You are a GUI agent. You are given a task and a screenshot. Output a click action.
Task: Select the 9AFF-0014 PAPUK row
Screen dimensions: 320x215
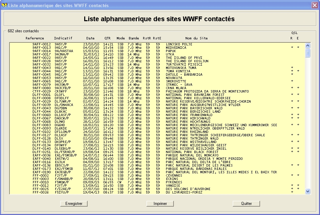pos(157,51)
